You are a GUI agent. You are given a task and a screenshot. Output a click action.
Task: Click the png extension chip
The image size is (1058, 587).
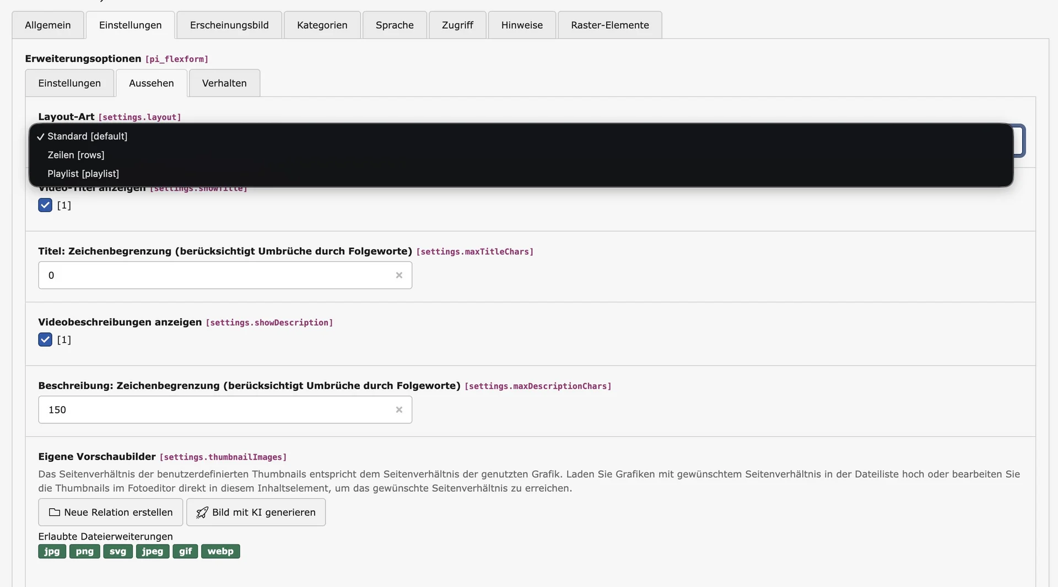pos(84,551)
